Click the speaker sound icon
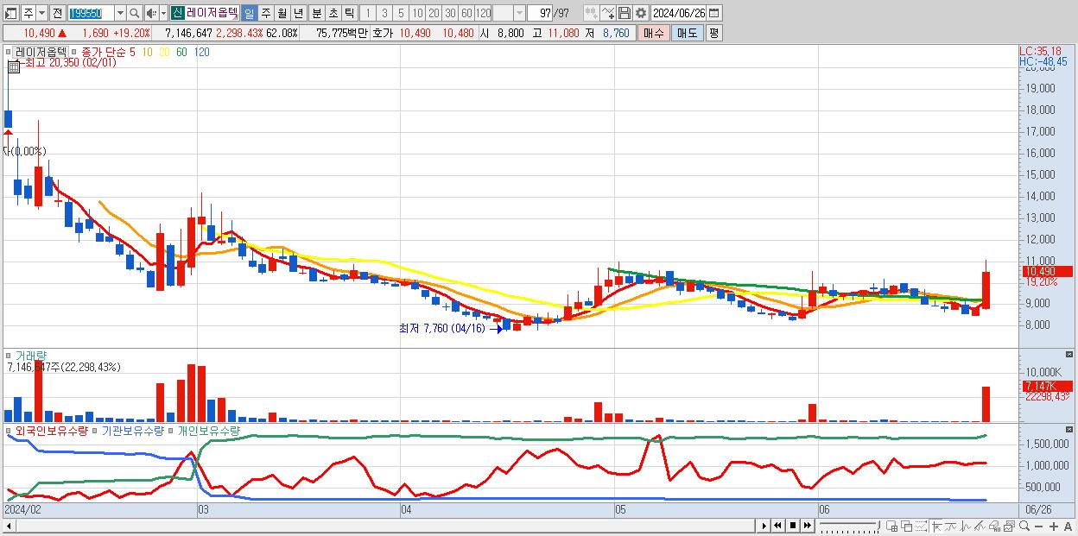 (x=151, y=13)
